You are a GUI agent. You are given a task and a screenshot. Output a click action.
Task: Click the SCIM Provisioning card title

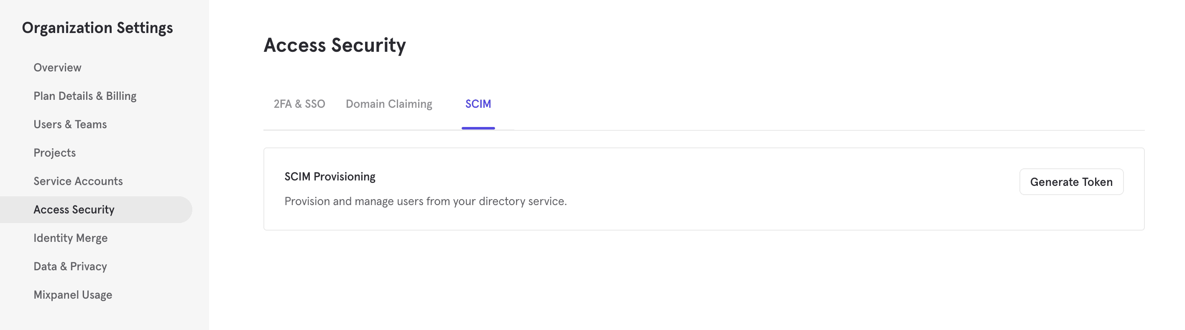coord(330,177)
